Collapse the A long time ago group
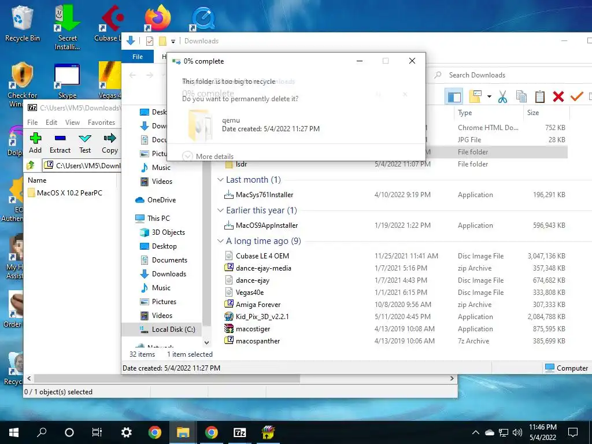Viewport: 592px width, 444px height. (220, 241)
